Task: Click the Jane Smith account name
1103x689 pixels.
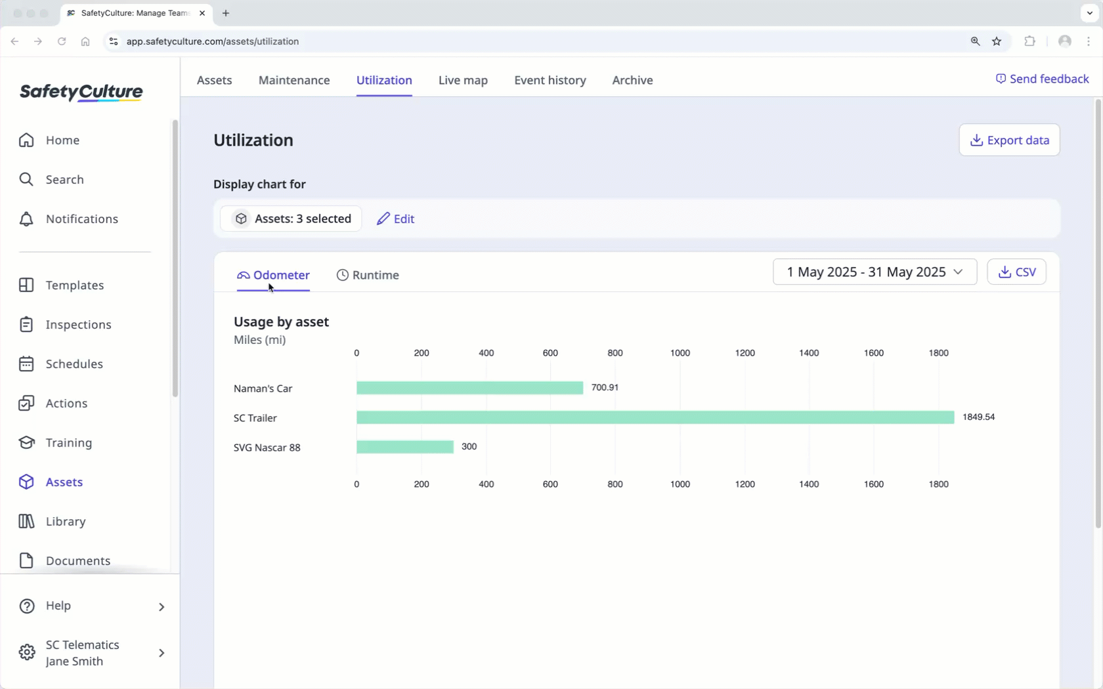Action: (x=74, y=661)
